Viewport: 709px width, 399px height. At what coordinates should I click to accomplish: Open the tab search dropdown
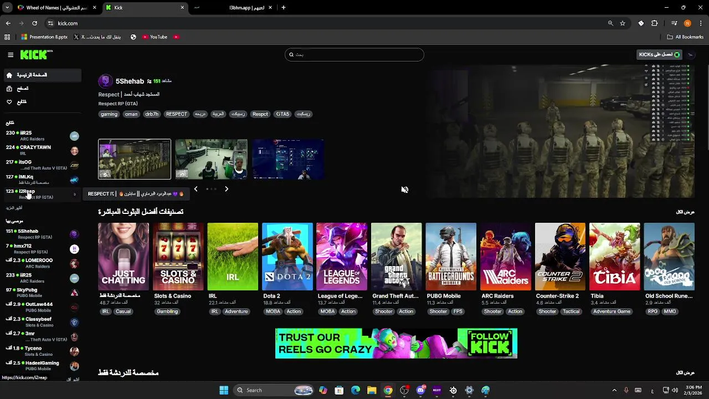coord(7,8)
